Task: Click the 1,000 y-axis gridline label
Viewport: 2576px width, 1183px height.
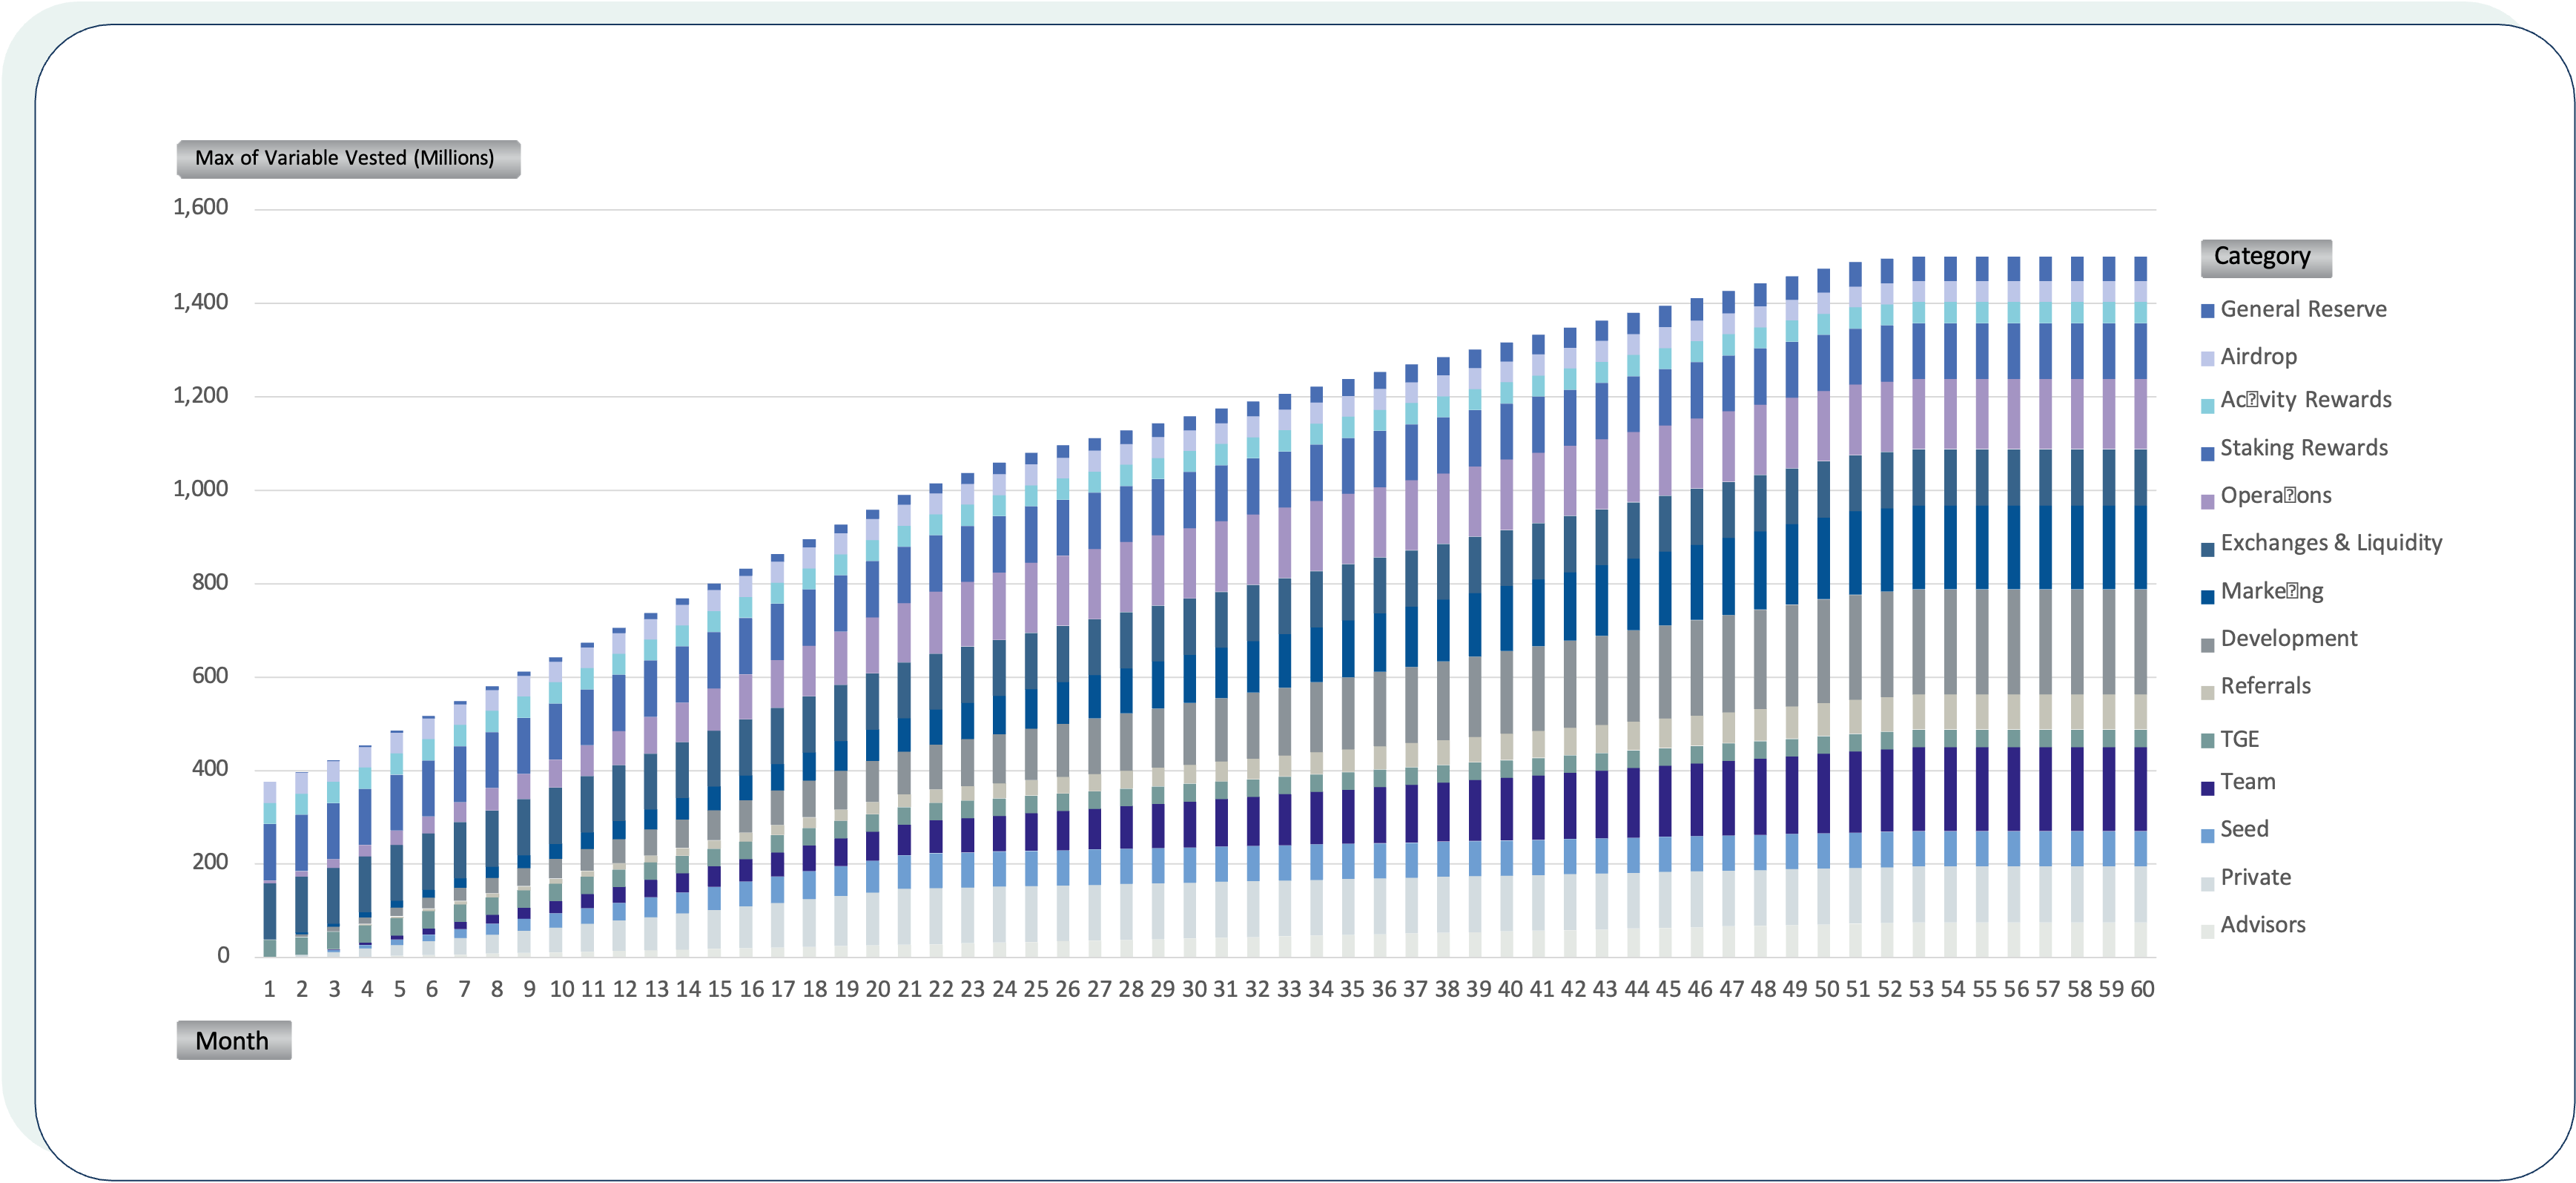Action: 201,489
